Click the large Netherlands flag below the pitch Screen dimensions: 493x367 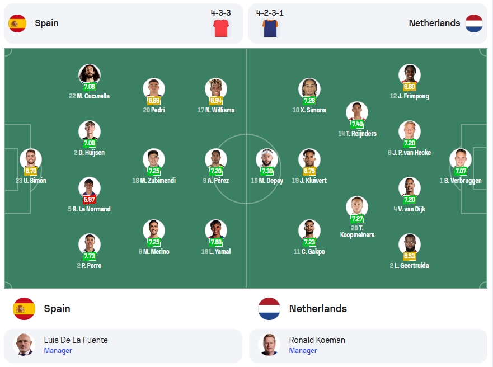pos(269,309)
